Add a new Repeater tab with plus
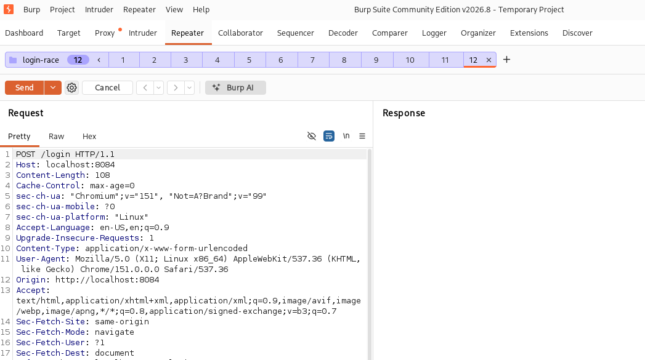Image resolution: width=645 pixels, height=360 pixels. [506, 60]
